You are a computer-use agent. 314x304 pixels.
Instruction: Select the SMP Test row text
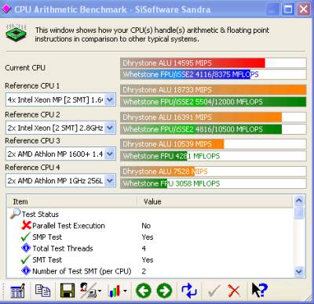[x=47, y=237]
